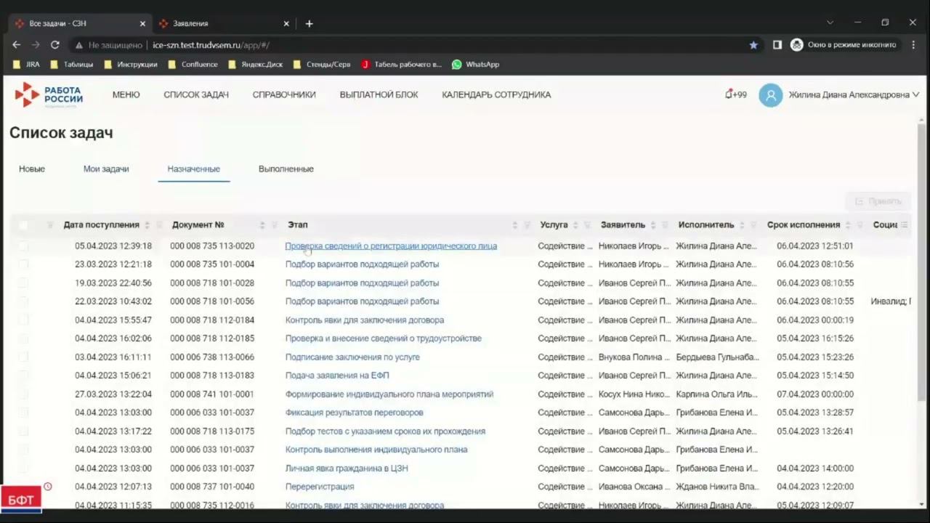Open table column settings icon
The height and width of the screenshot is (523, 930).
pos(905,225)
